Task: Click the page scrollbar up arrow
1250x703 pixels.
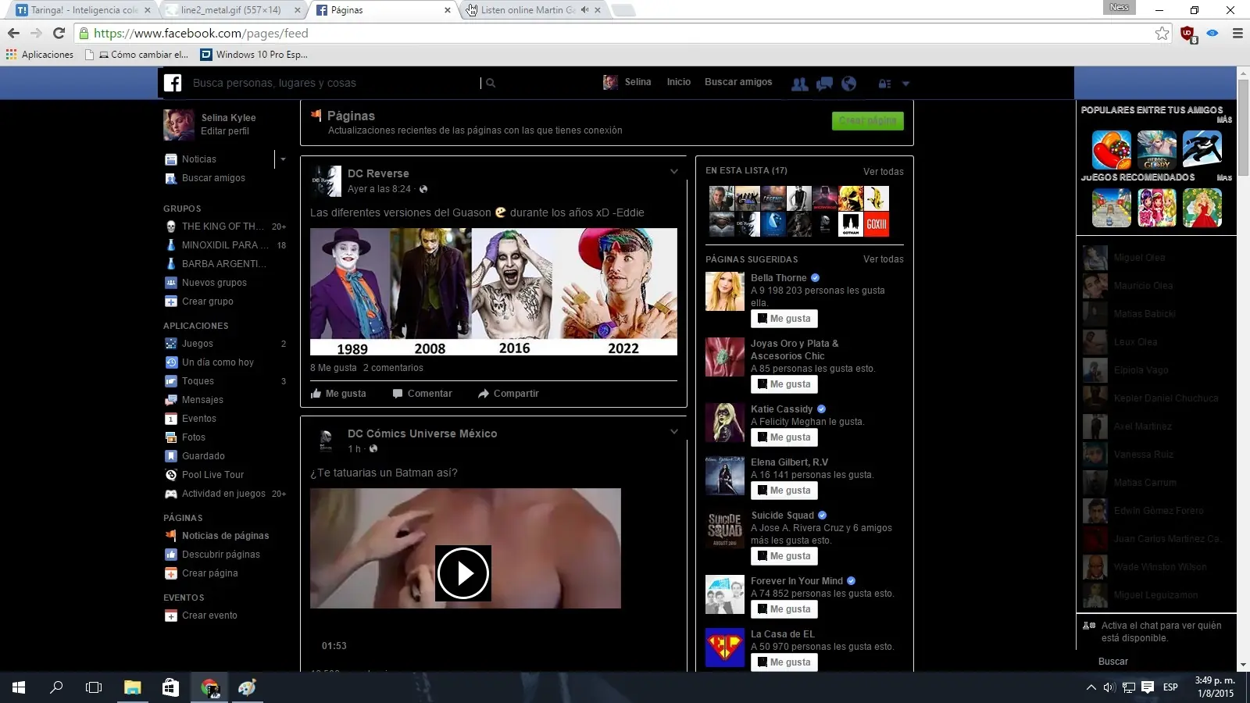Action: point(1243,73)
